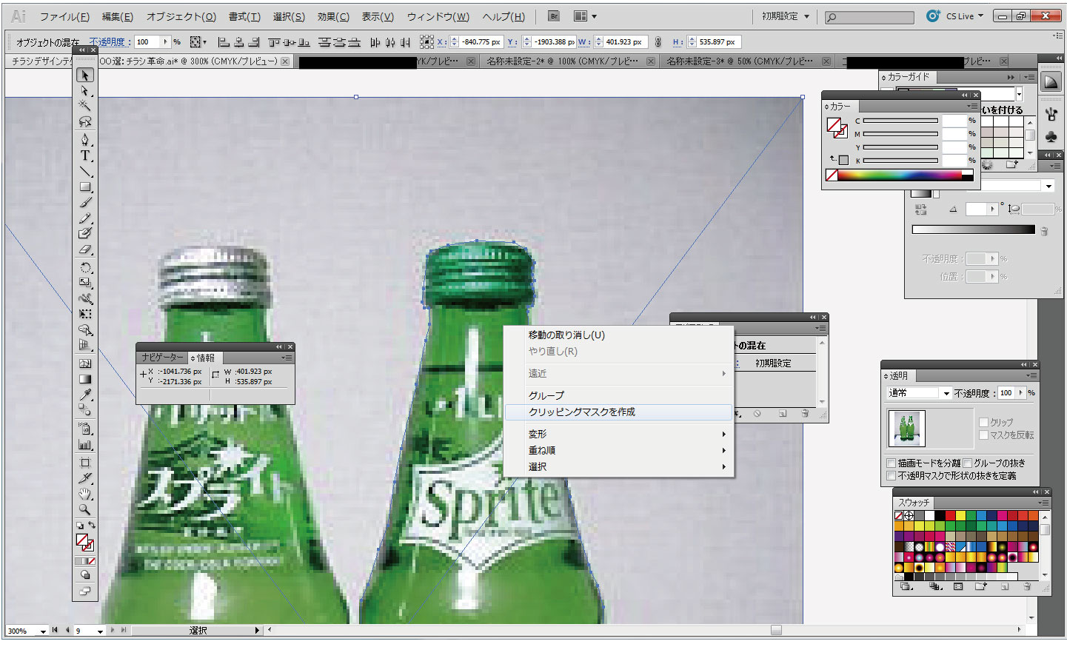Viewport: 1067px width, 647px height.
Task: Select the Type (T) tool
Action: (85, 155)
